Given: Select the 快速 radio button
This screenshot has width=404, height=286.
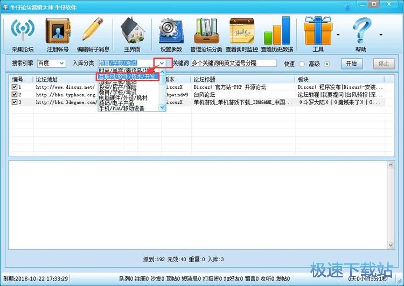Looking at the screenshot, I should coord(302,64).
